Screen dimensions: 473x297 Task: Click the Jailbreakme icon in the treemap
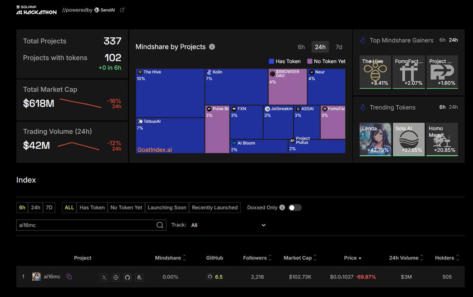267,109
